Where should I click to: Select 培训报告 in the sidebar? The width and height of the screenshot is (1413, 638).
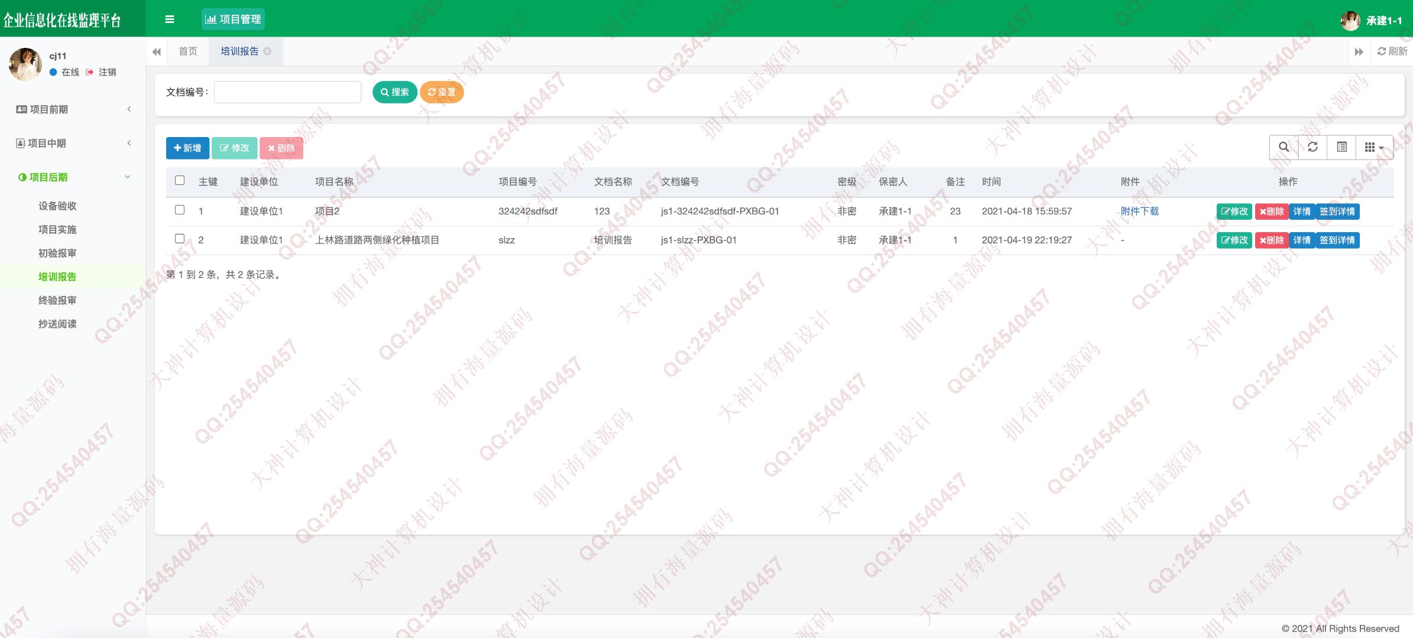(x=57, y=276)
